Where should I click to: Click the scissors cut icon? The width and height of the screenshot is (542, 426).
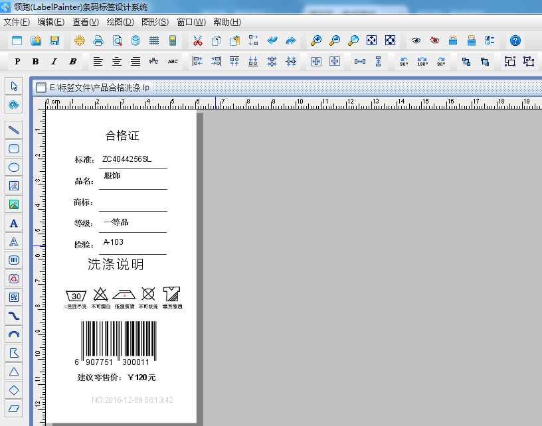point(197,40)
